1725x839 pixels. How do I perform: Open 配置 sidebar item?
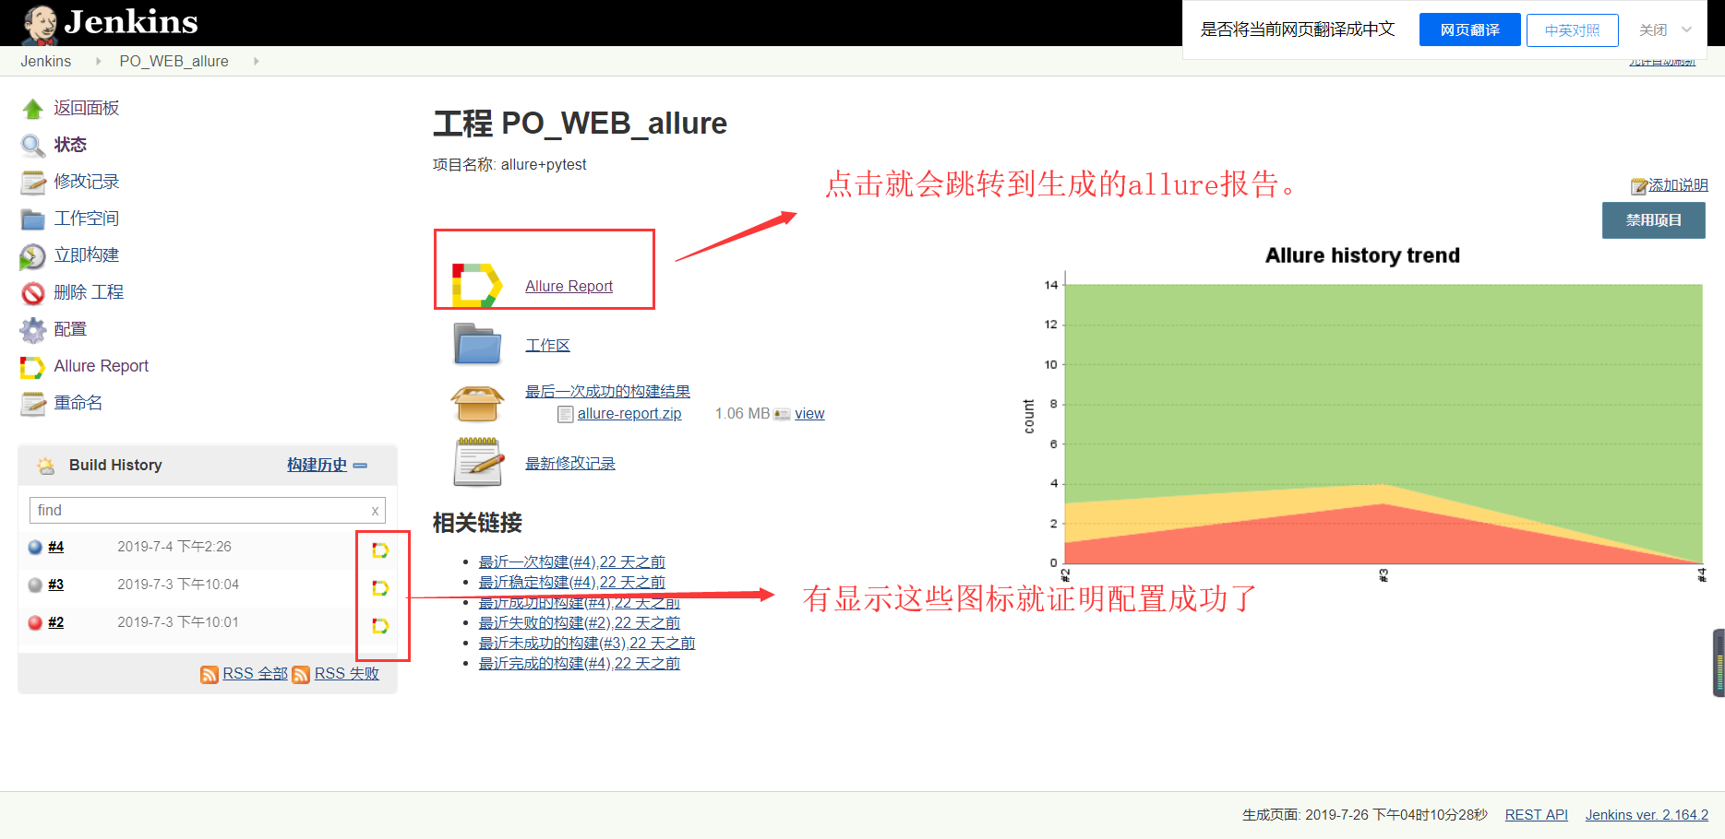70,329
